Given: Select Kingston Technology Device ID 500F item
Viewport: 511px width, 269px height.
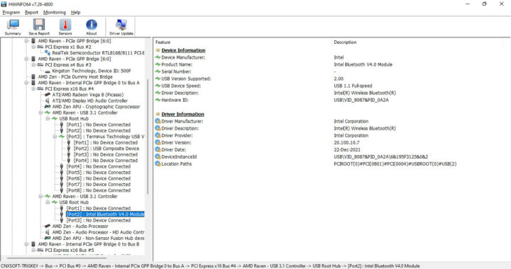Looking at the screenshot, I should [92, 71].
